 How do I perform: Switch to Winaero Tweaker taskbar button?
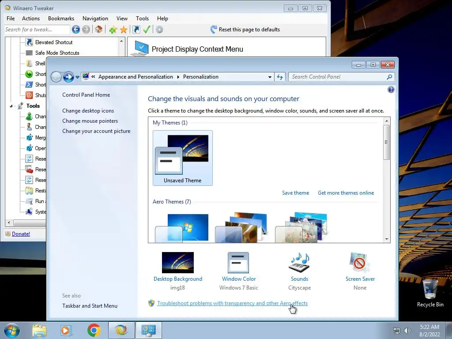(121, 330)
